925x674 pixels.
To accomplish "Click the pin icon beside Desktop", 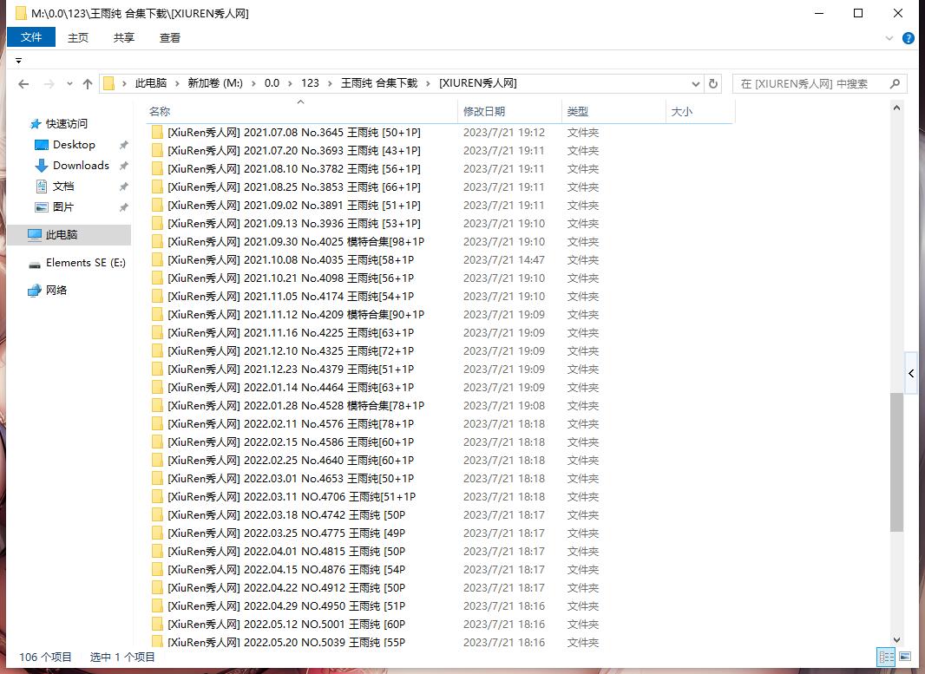I will tap(124, 145).
